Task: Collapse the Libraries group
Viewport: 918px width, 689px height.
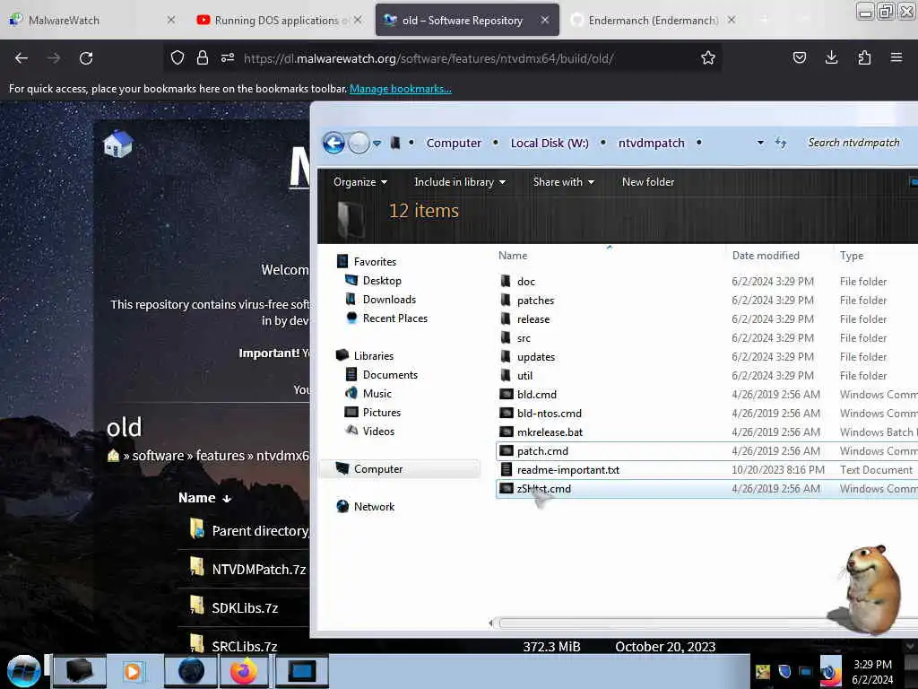Action: point(374,356)
